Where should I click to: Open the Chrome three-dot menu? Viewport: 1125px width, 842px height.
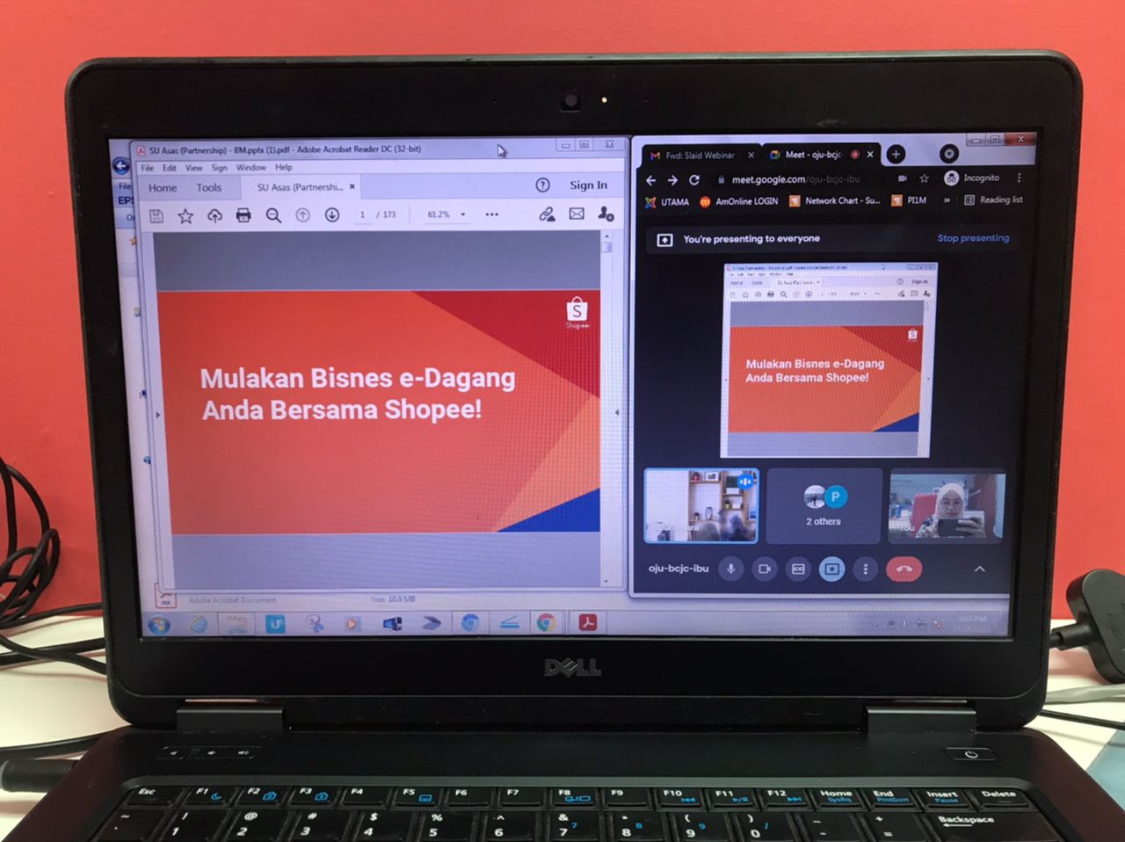pyautogui.click(x=1019, y=178)
